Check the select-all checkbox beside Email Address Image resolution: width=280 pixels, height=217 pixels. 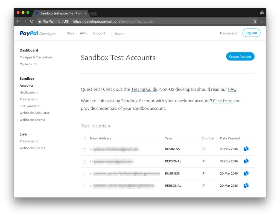84,138
